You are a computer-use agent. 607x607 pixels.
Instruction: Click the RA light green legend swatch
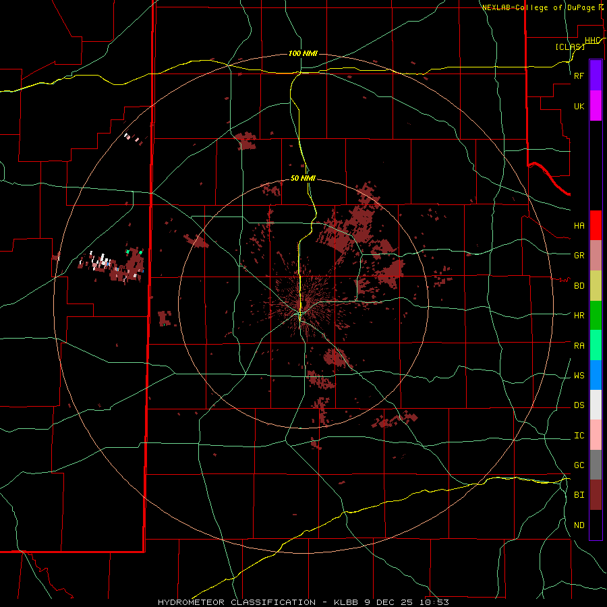596,345
